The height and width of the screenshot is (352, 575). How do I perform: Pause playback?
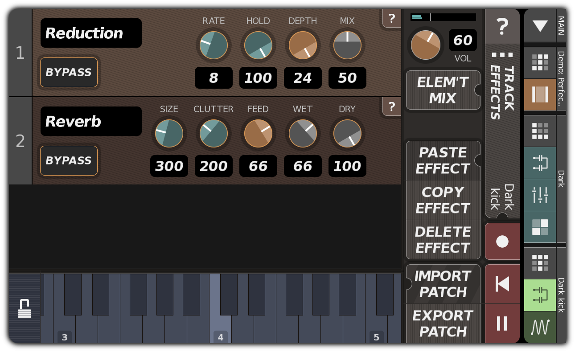pos(502,324)
